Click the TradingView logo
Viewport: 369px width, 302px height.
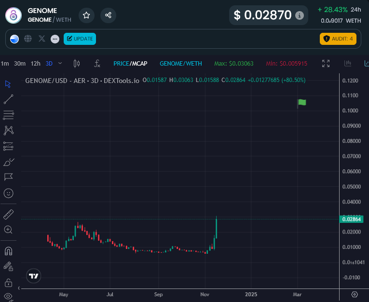tap(33, 276)
